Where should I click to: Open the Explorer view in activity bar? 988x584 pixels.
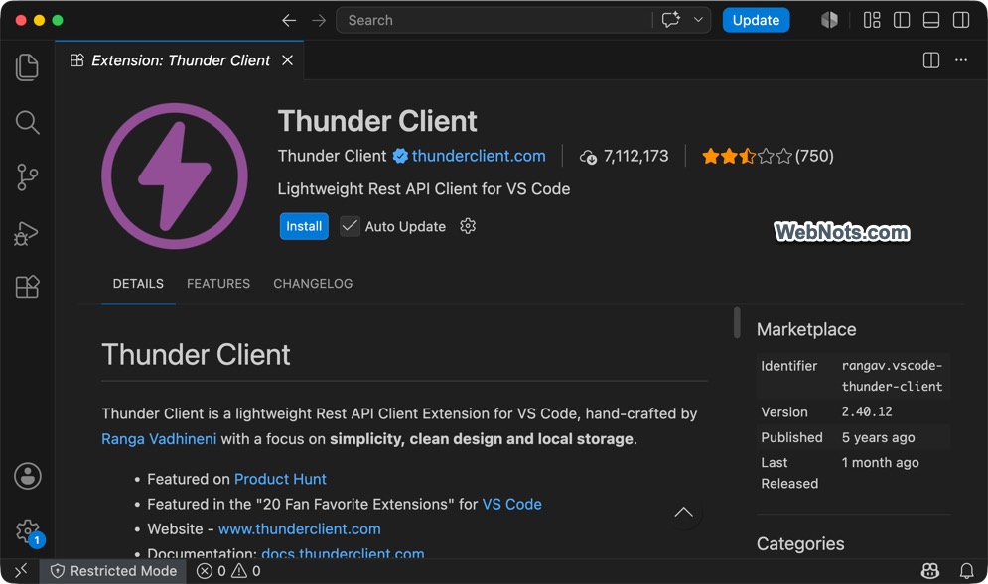click(x=27, y=67)
